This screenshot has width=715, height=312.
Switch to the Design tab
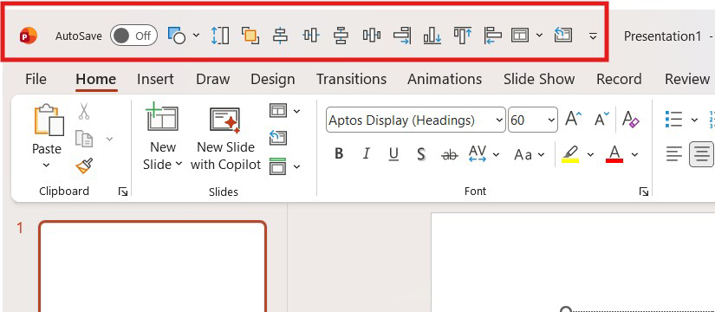(273, 79)
